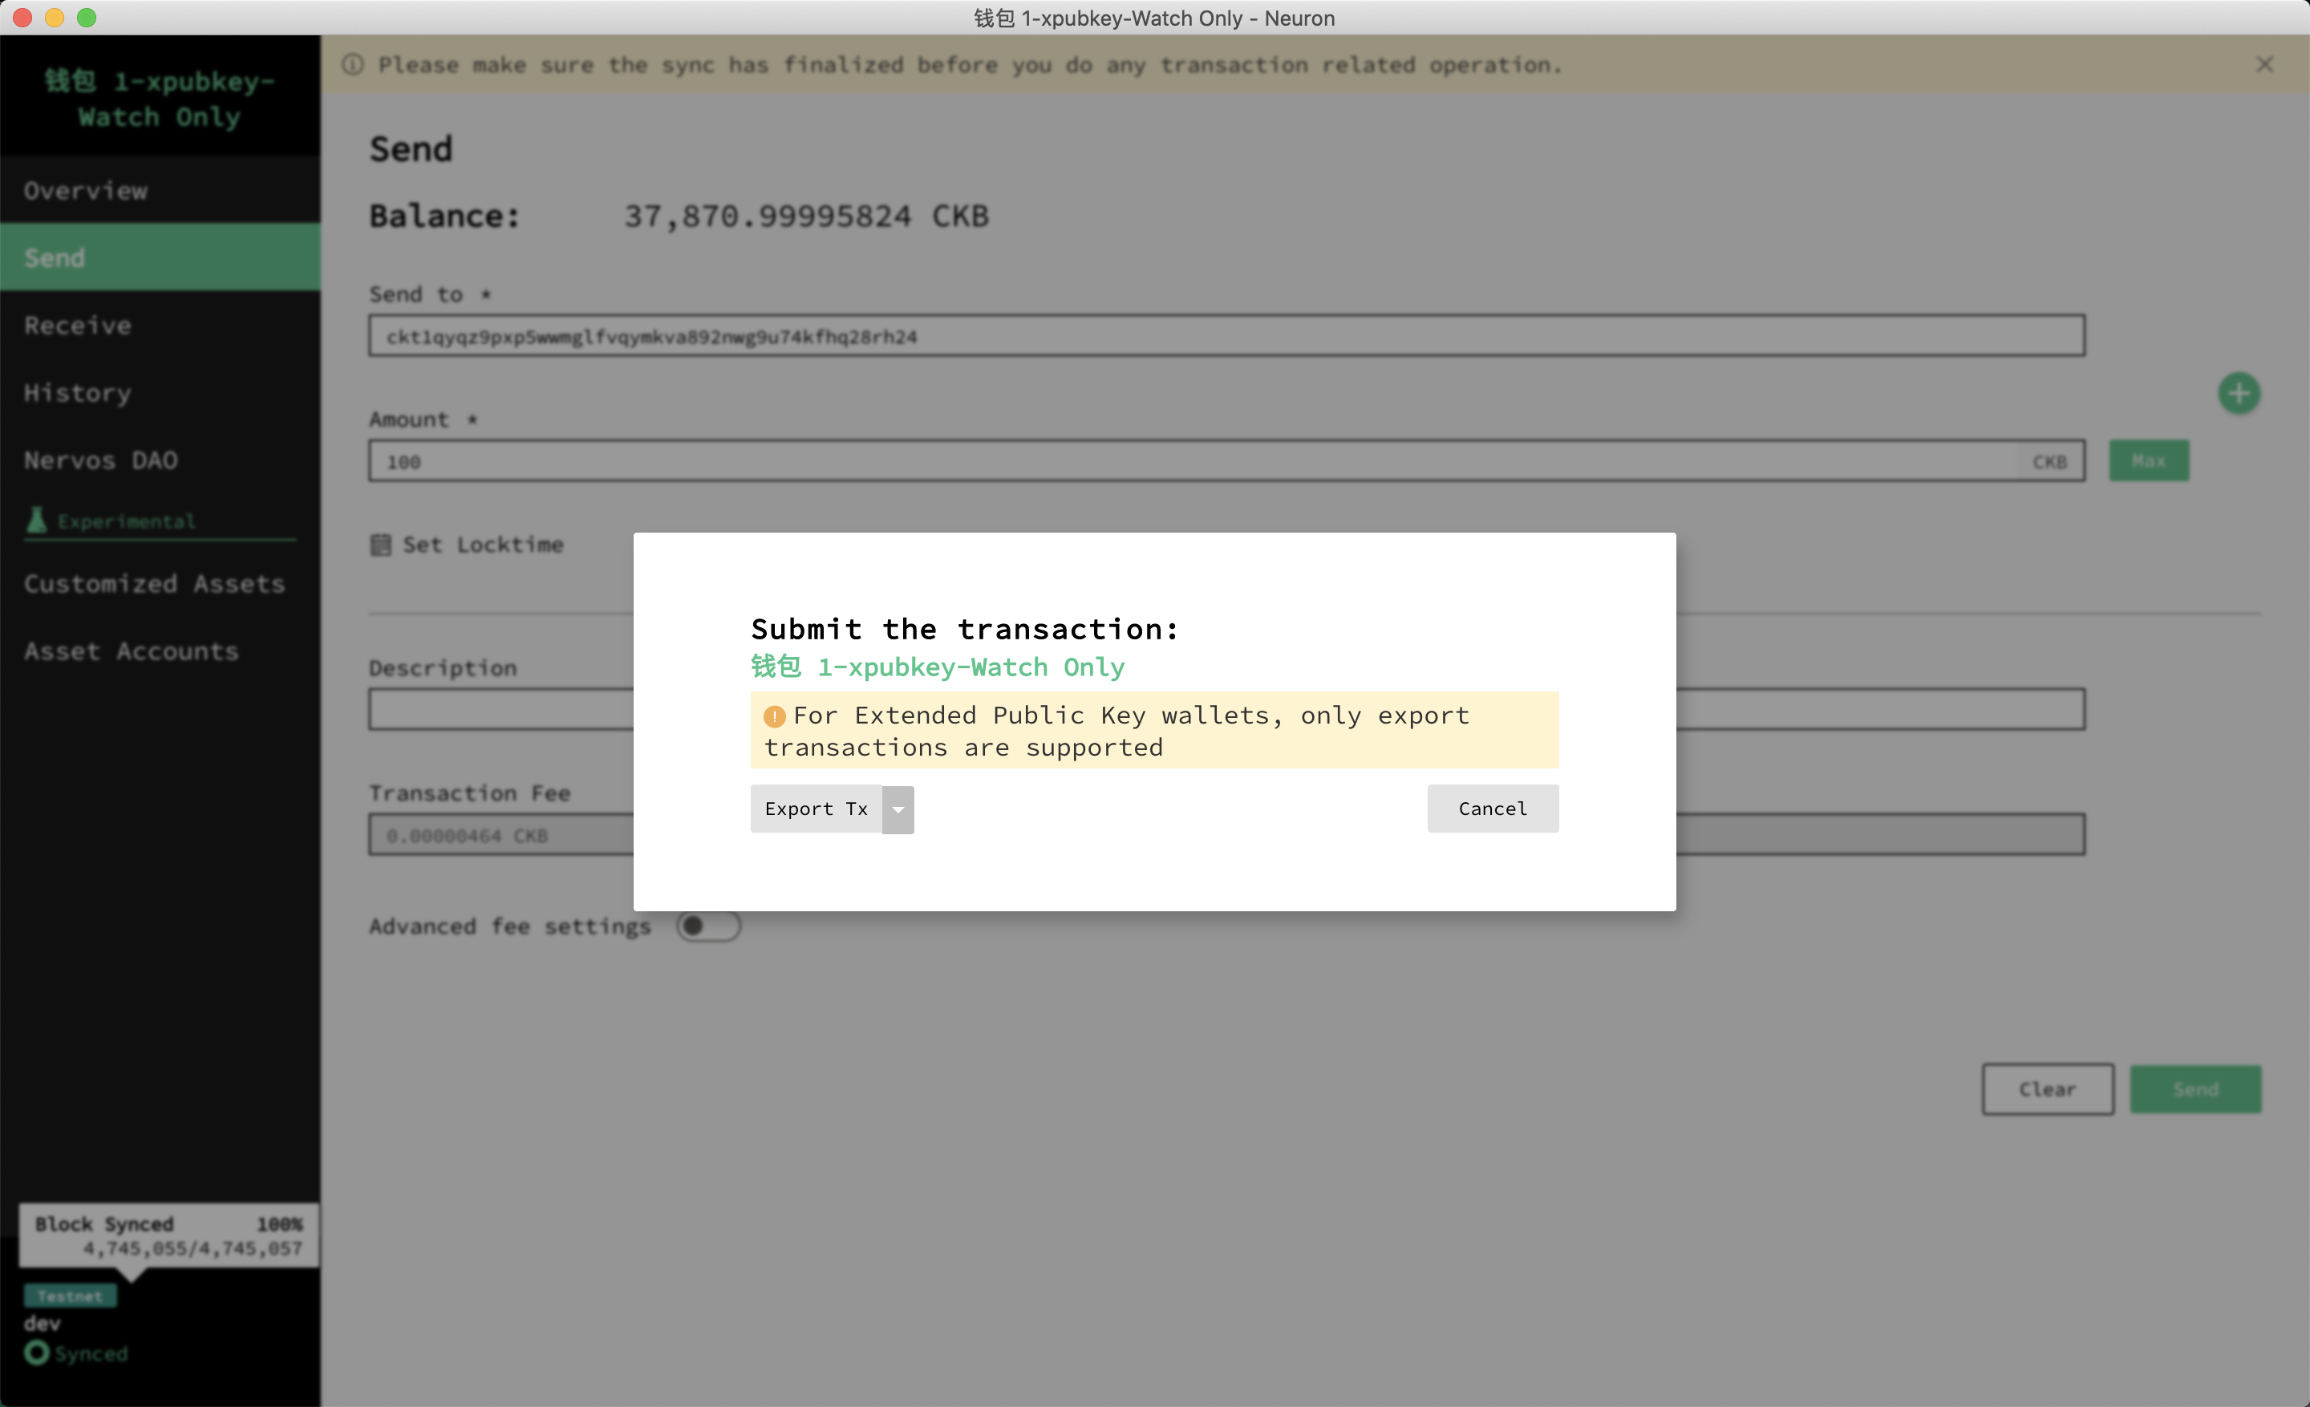Click the Testnet network badge
Screen dimensions: 2310x1407
[x=71, y=1296]
